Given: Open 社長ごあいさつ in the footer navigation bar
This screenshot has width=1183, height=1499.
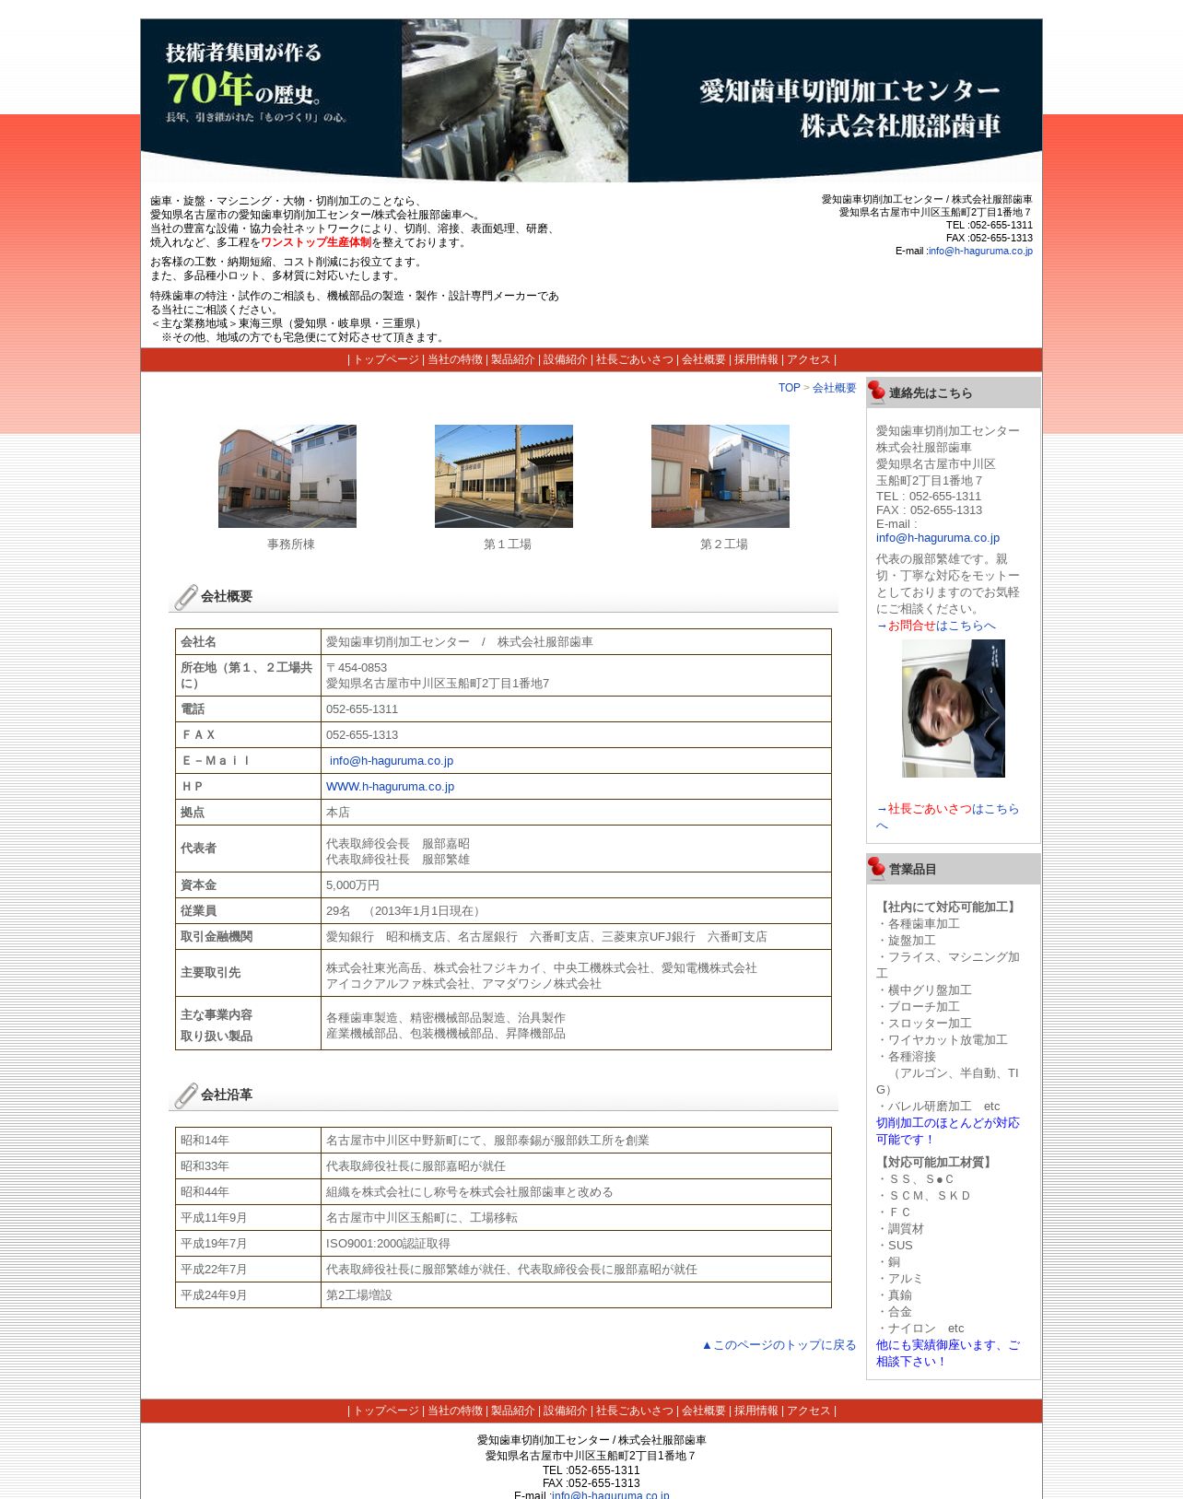Looking at the screenshot, I should click(x=634, y=1411).
